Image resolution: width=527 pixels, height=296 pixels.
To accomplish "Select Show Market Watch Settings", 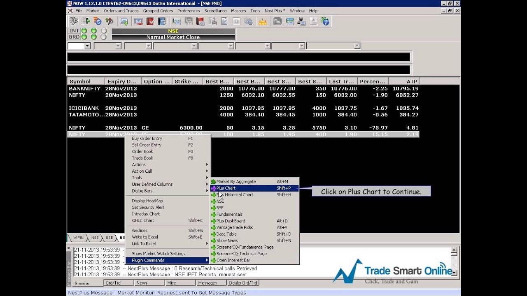I will pos(168,254).
